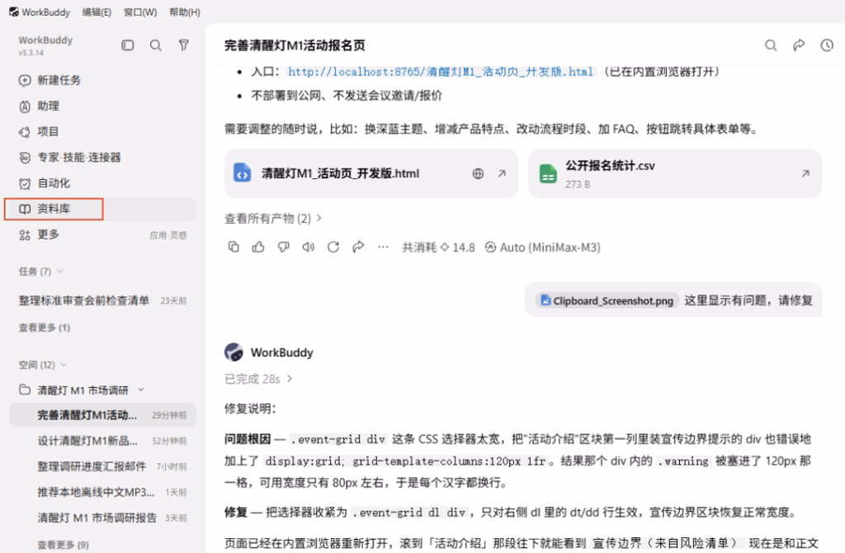
Task: Click the .event-grid div code snippet
Action: point(338,439)
